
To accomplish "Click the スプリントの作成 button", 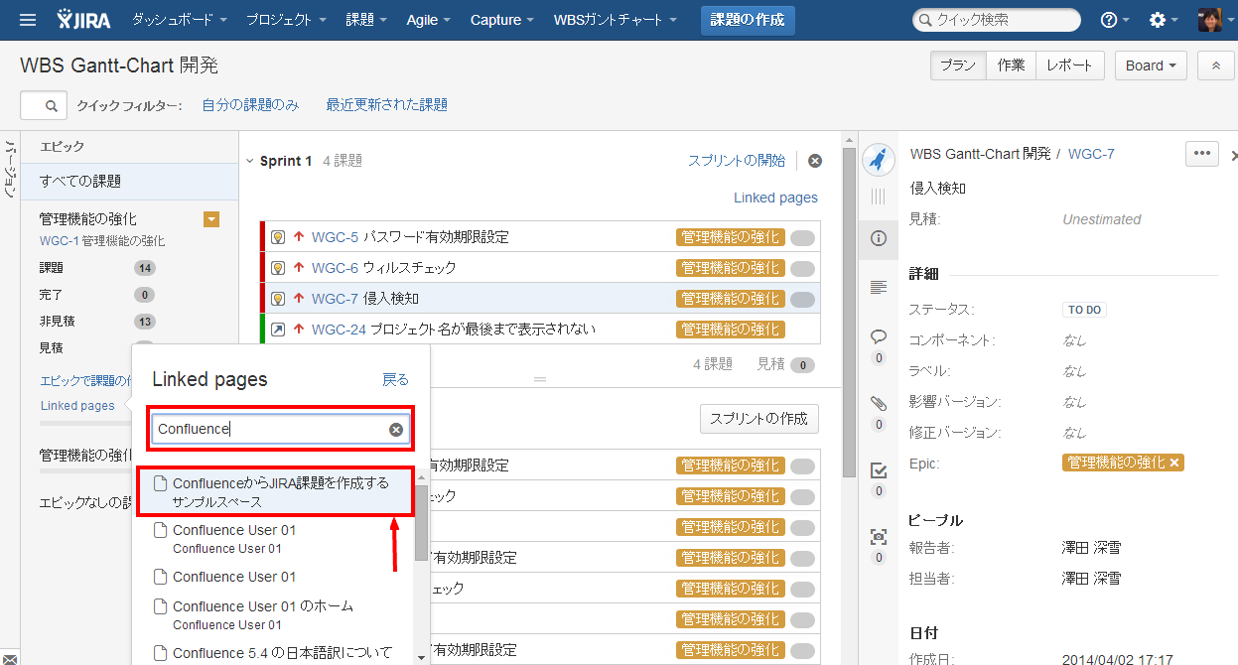I will click(759, 419).
